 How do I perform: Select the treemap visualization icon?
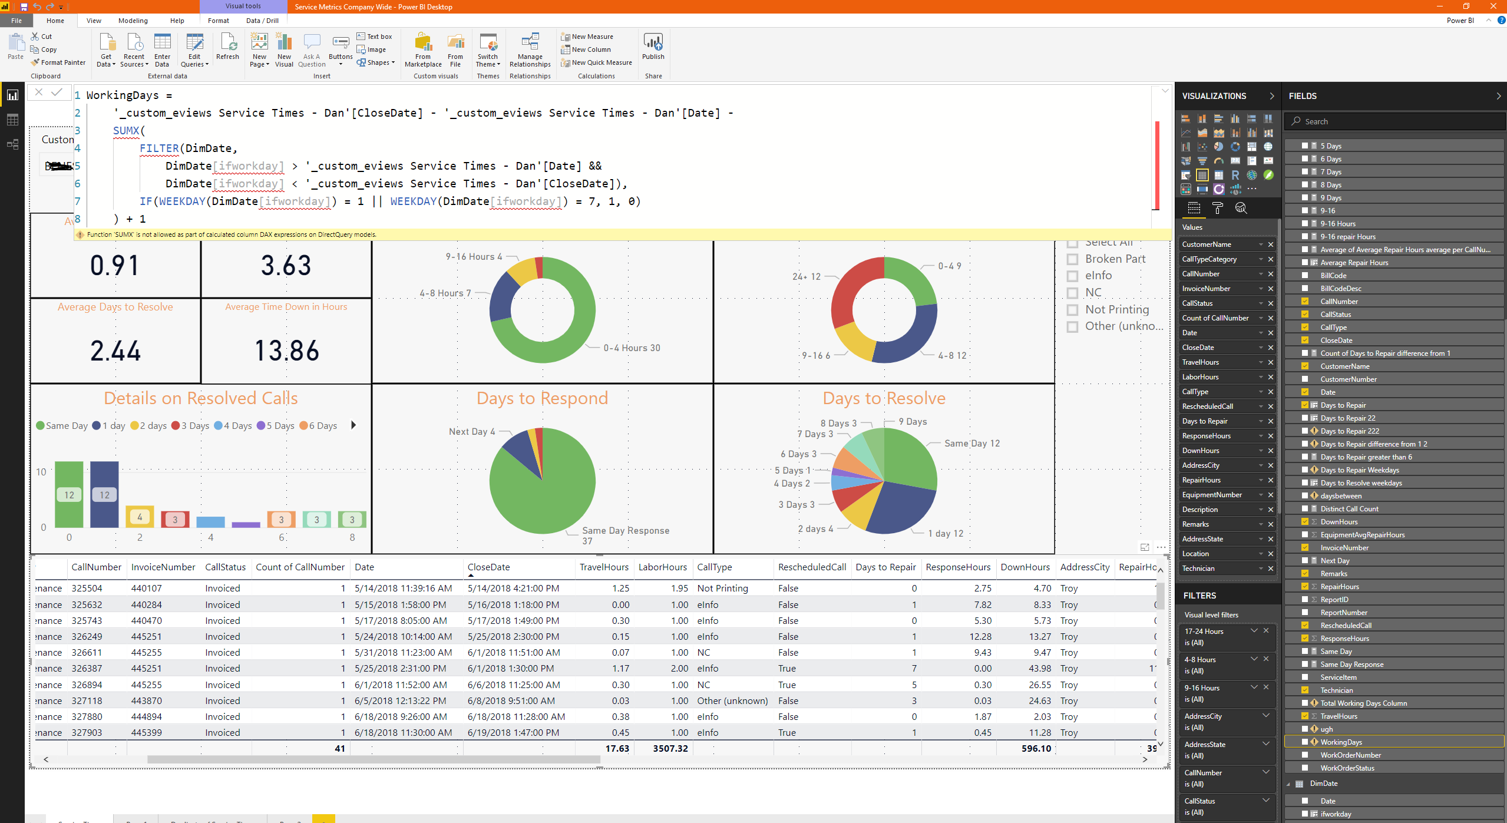click(1252, 147)
